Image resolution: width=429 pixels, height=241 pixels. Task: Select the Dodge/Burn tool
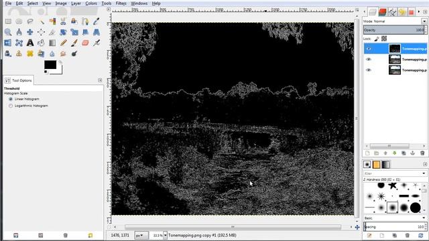(x=74, y=54)
